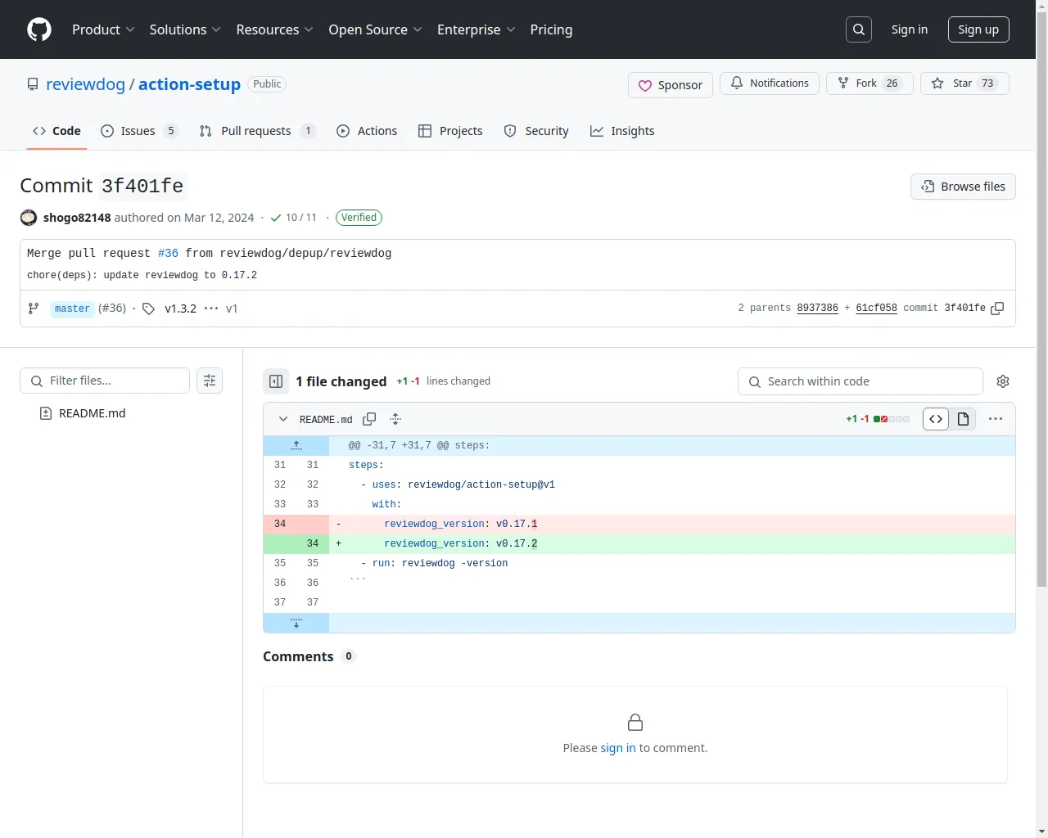Collapse the README.md diff
The width and height of the screenshot is (1048, 838).
click(283, 419)
